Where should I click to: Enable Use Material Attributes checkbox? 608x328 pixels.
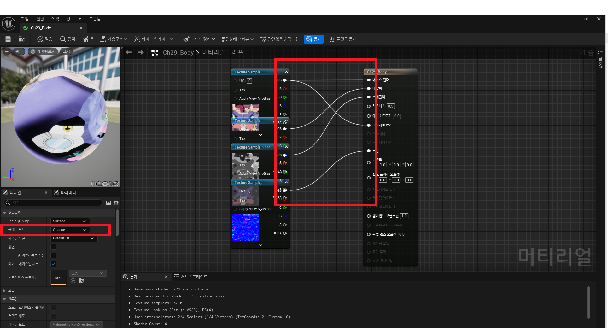[x=53, y=255]
